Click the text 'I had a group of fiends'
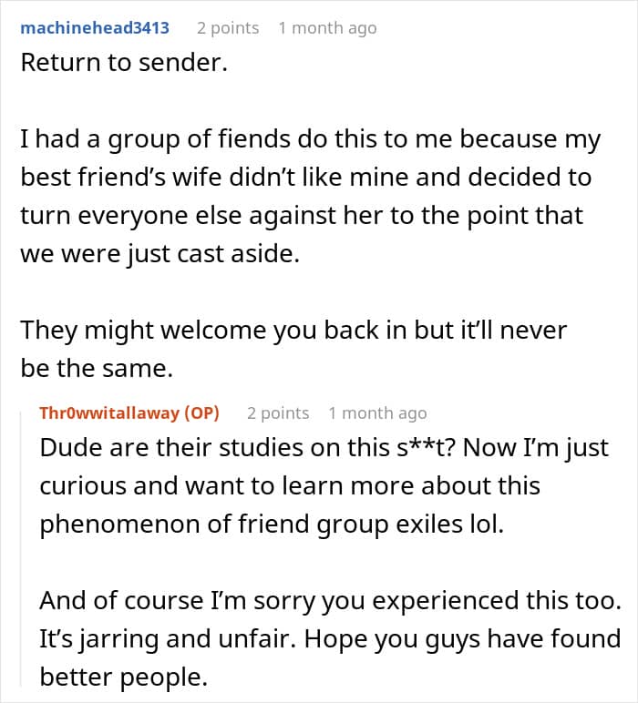638x703 pixels. [156, 139]
